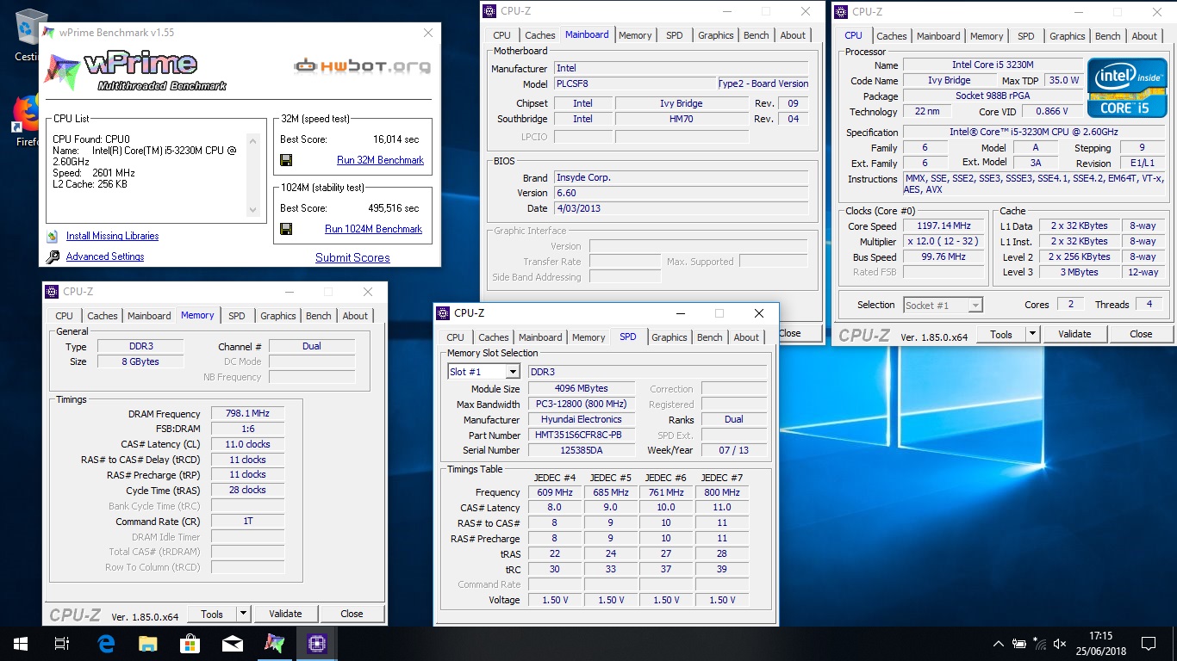Show hidden system tray icons

pyautogui.click(x=998, y=643)
